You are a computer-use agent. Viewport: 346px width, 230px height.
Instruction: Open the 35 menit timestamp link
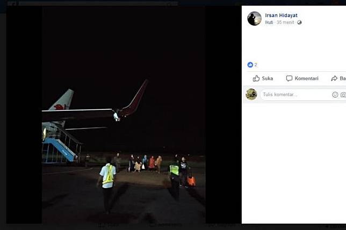click(x=286, y=23)
